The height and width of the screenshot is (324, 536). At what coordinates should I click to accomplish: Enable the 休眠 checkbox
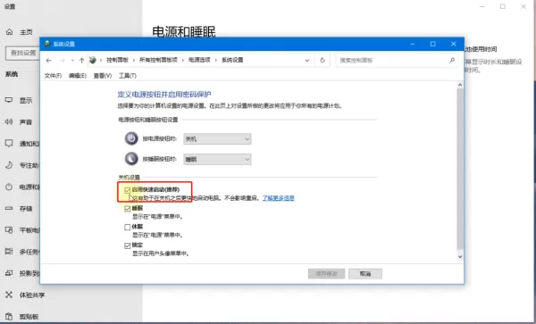(128, 227)
